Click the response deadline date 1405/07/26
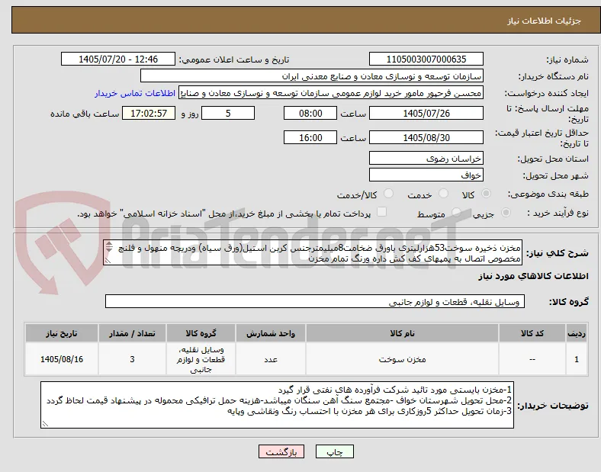601x472 pixels. [426, 113]
